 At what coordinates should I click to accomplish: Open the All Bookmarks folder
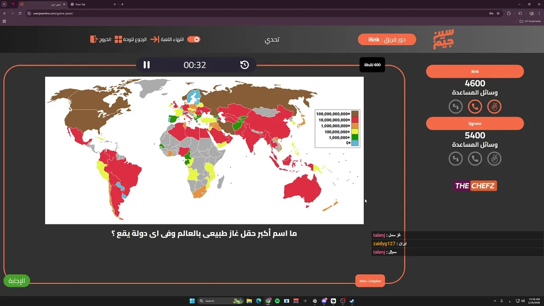pyautogui.click(x=531, y=21)
